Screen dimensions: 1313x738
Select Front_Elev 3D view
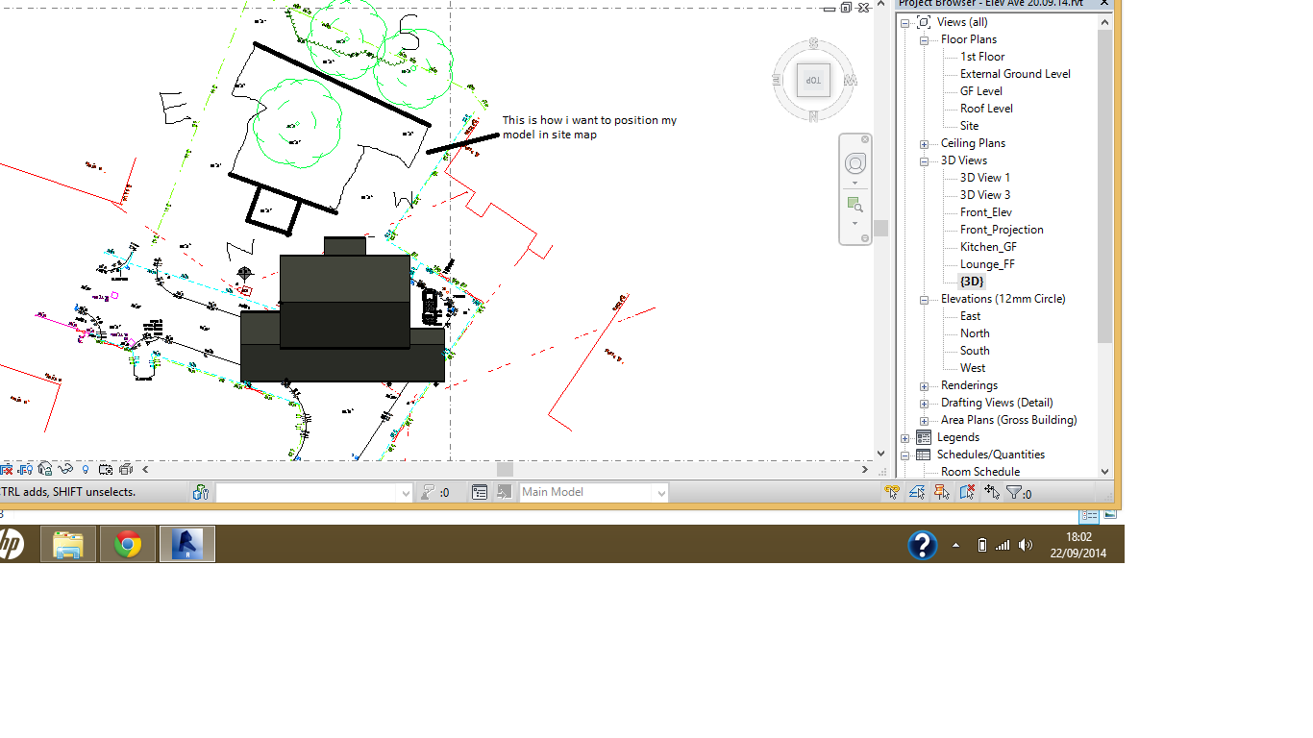pos(986,212)
